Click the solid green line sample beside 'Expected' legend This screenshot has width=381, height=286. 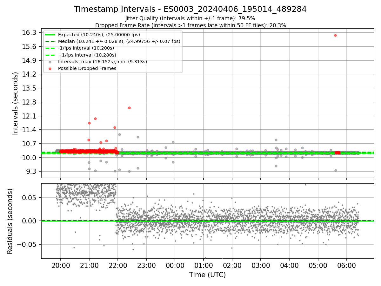click(50, 35)
